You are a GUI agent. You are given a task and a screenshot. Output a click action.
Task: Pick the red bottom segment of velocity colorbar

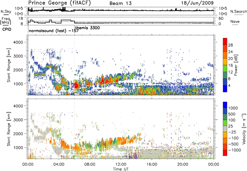225,153
